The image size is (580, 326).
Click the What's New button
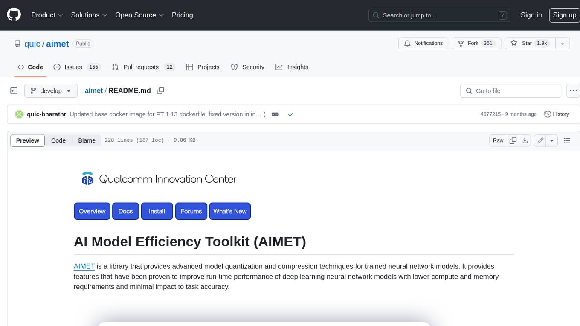(x=230, y=211)
